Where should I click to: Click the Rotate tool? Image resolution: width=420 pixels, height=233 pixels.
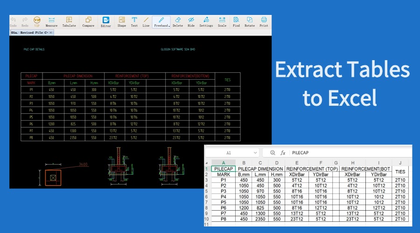pos(250,21)
